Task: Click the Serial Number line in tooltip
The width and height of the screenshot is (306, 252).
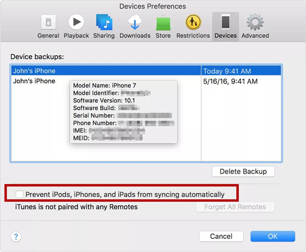Action: tap(122, 115)
